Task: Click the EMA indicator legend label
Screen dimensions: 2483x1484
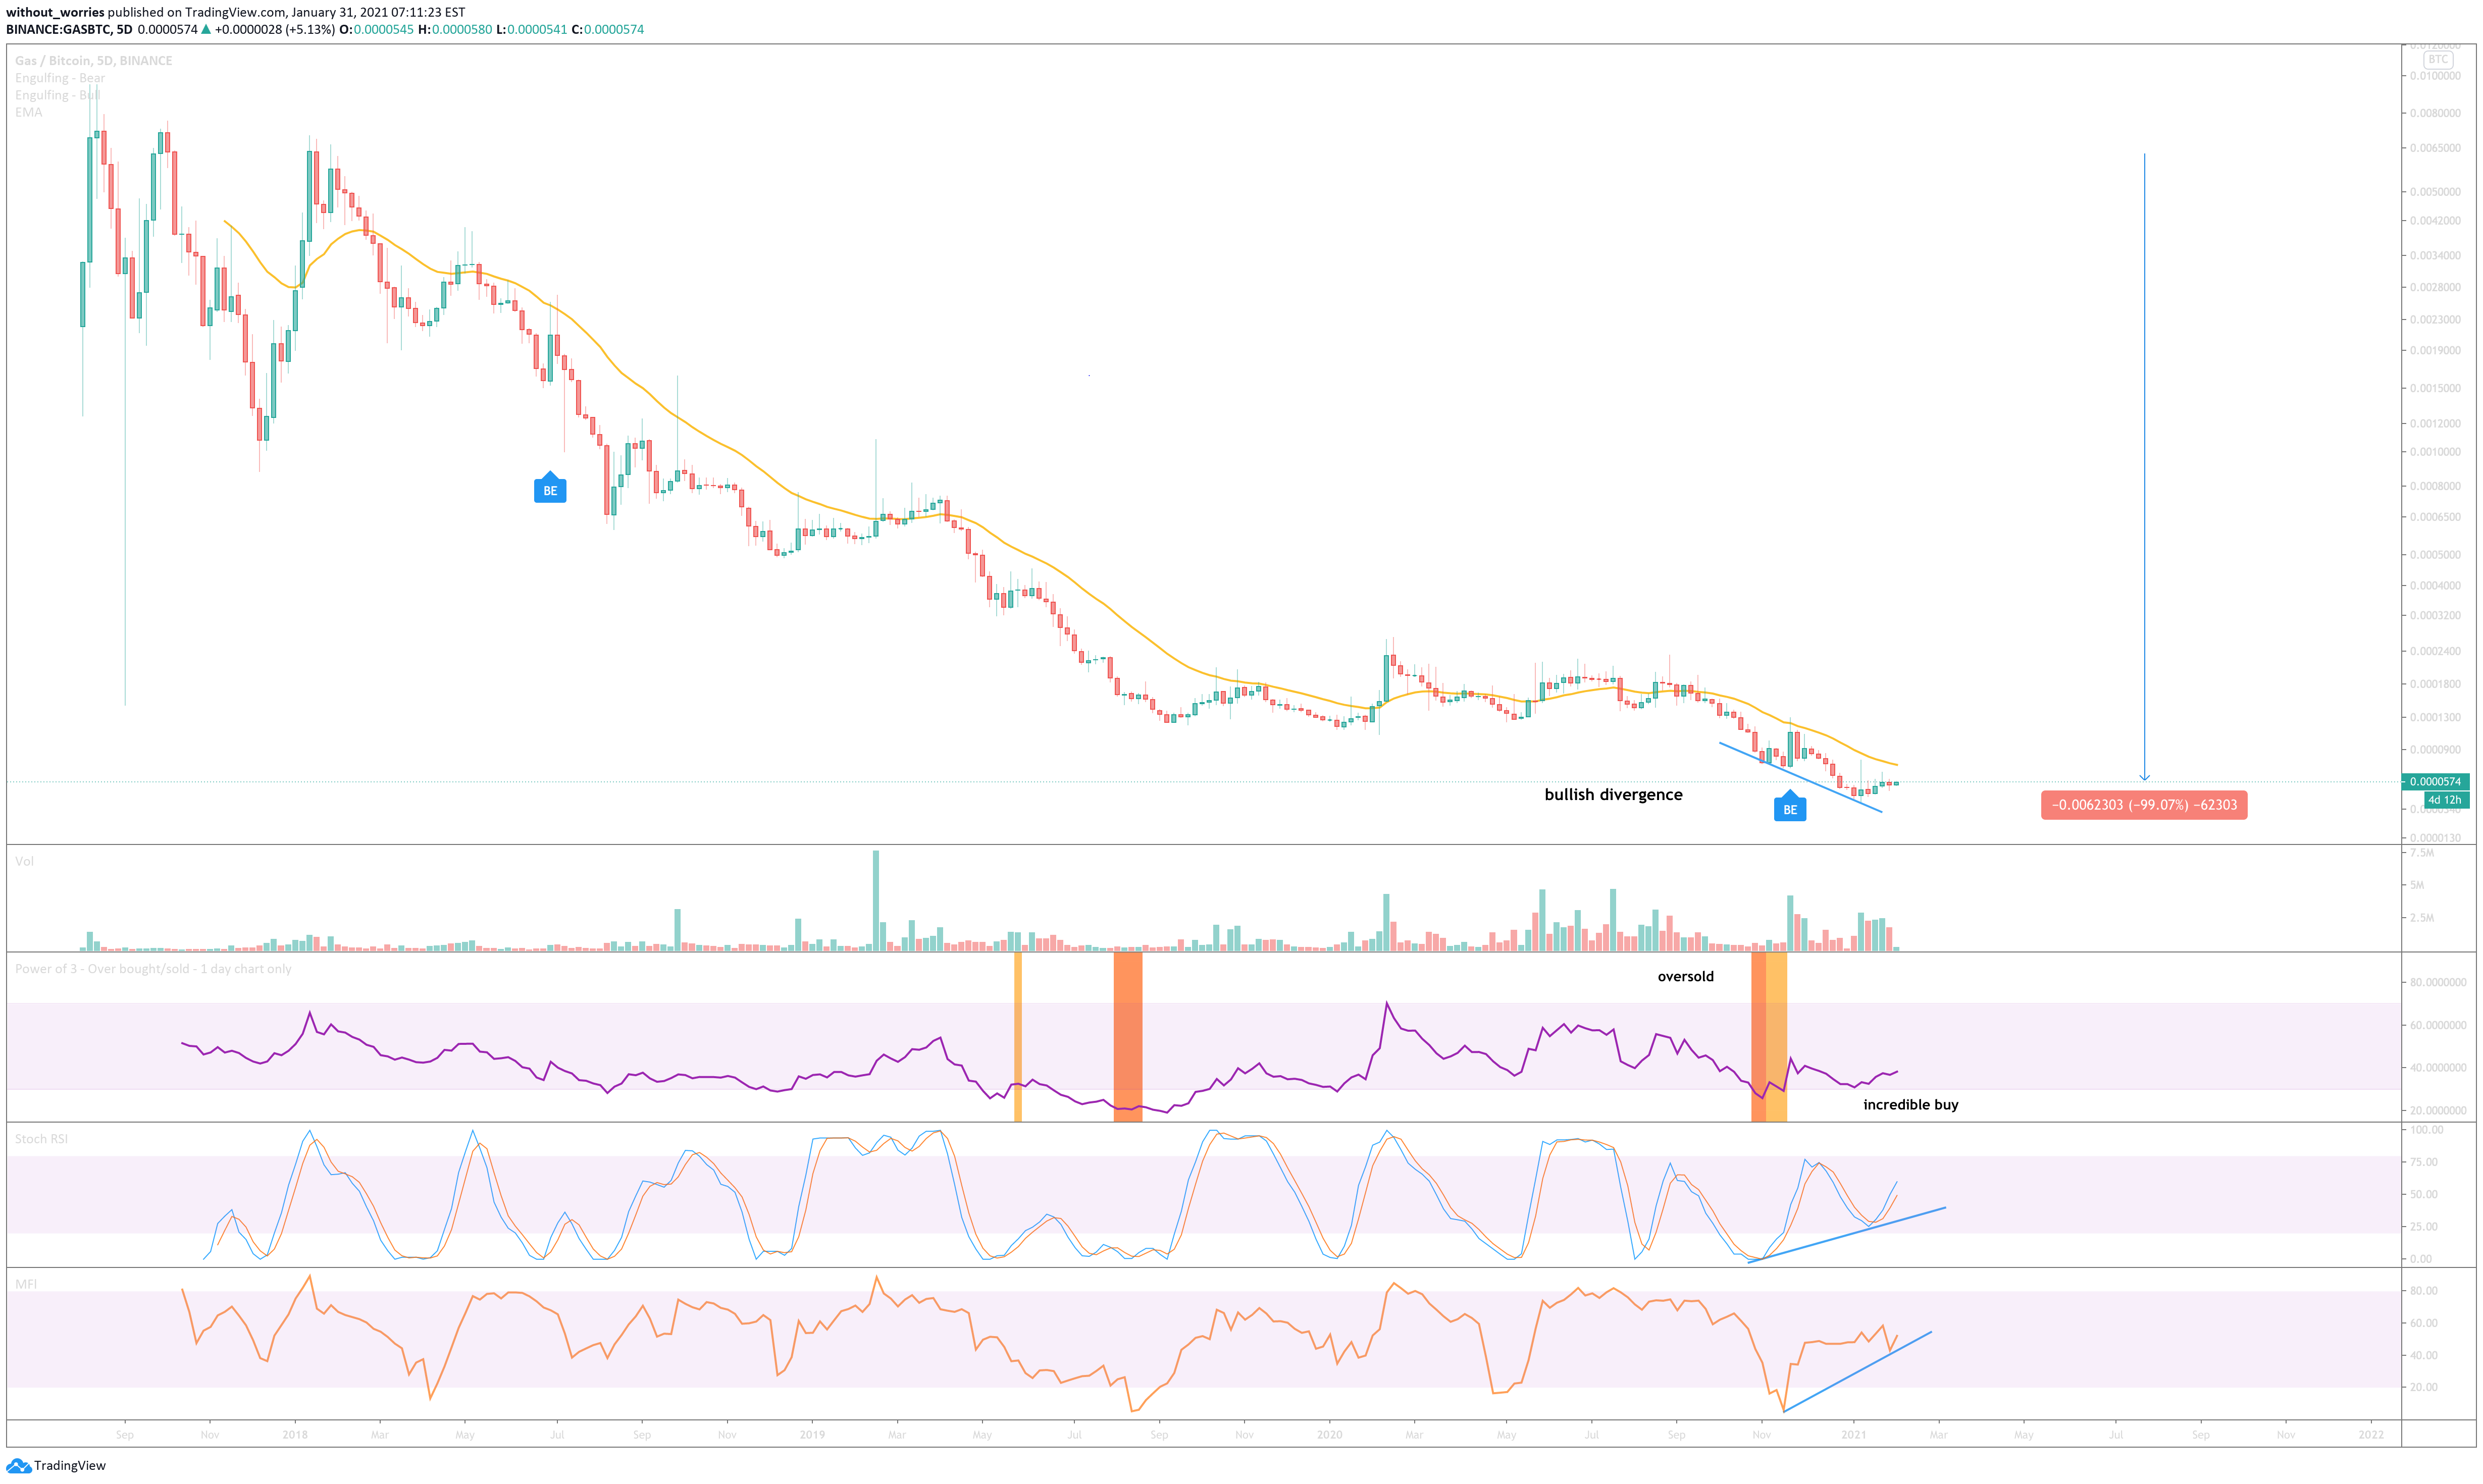Action: 29,112
